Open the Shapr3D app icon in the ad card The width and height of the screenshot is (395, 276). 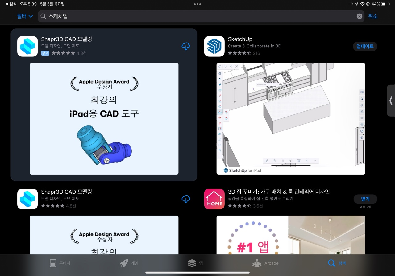[x=27, y=46]
